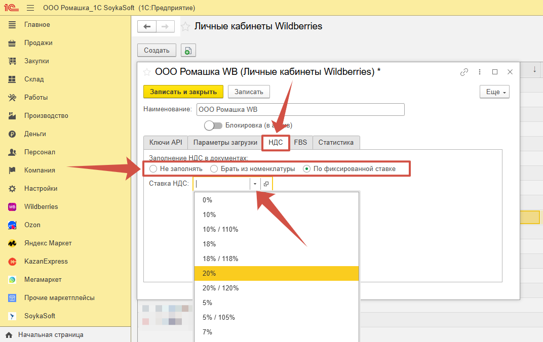The height and width of the screenshot is (342, 543).
Task: Select Брать из номенклатуры radio option
Action: click(214, 168)
